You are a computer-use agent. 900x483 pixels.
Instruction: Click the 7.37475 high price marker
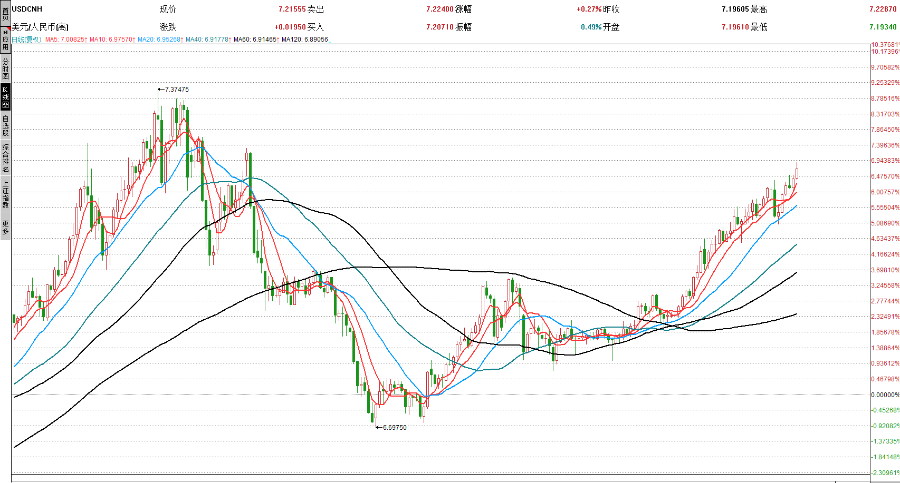pyautogui.click(x=177, y=90)
